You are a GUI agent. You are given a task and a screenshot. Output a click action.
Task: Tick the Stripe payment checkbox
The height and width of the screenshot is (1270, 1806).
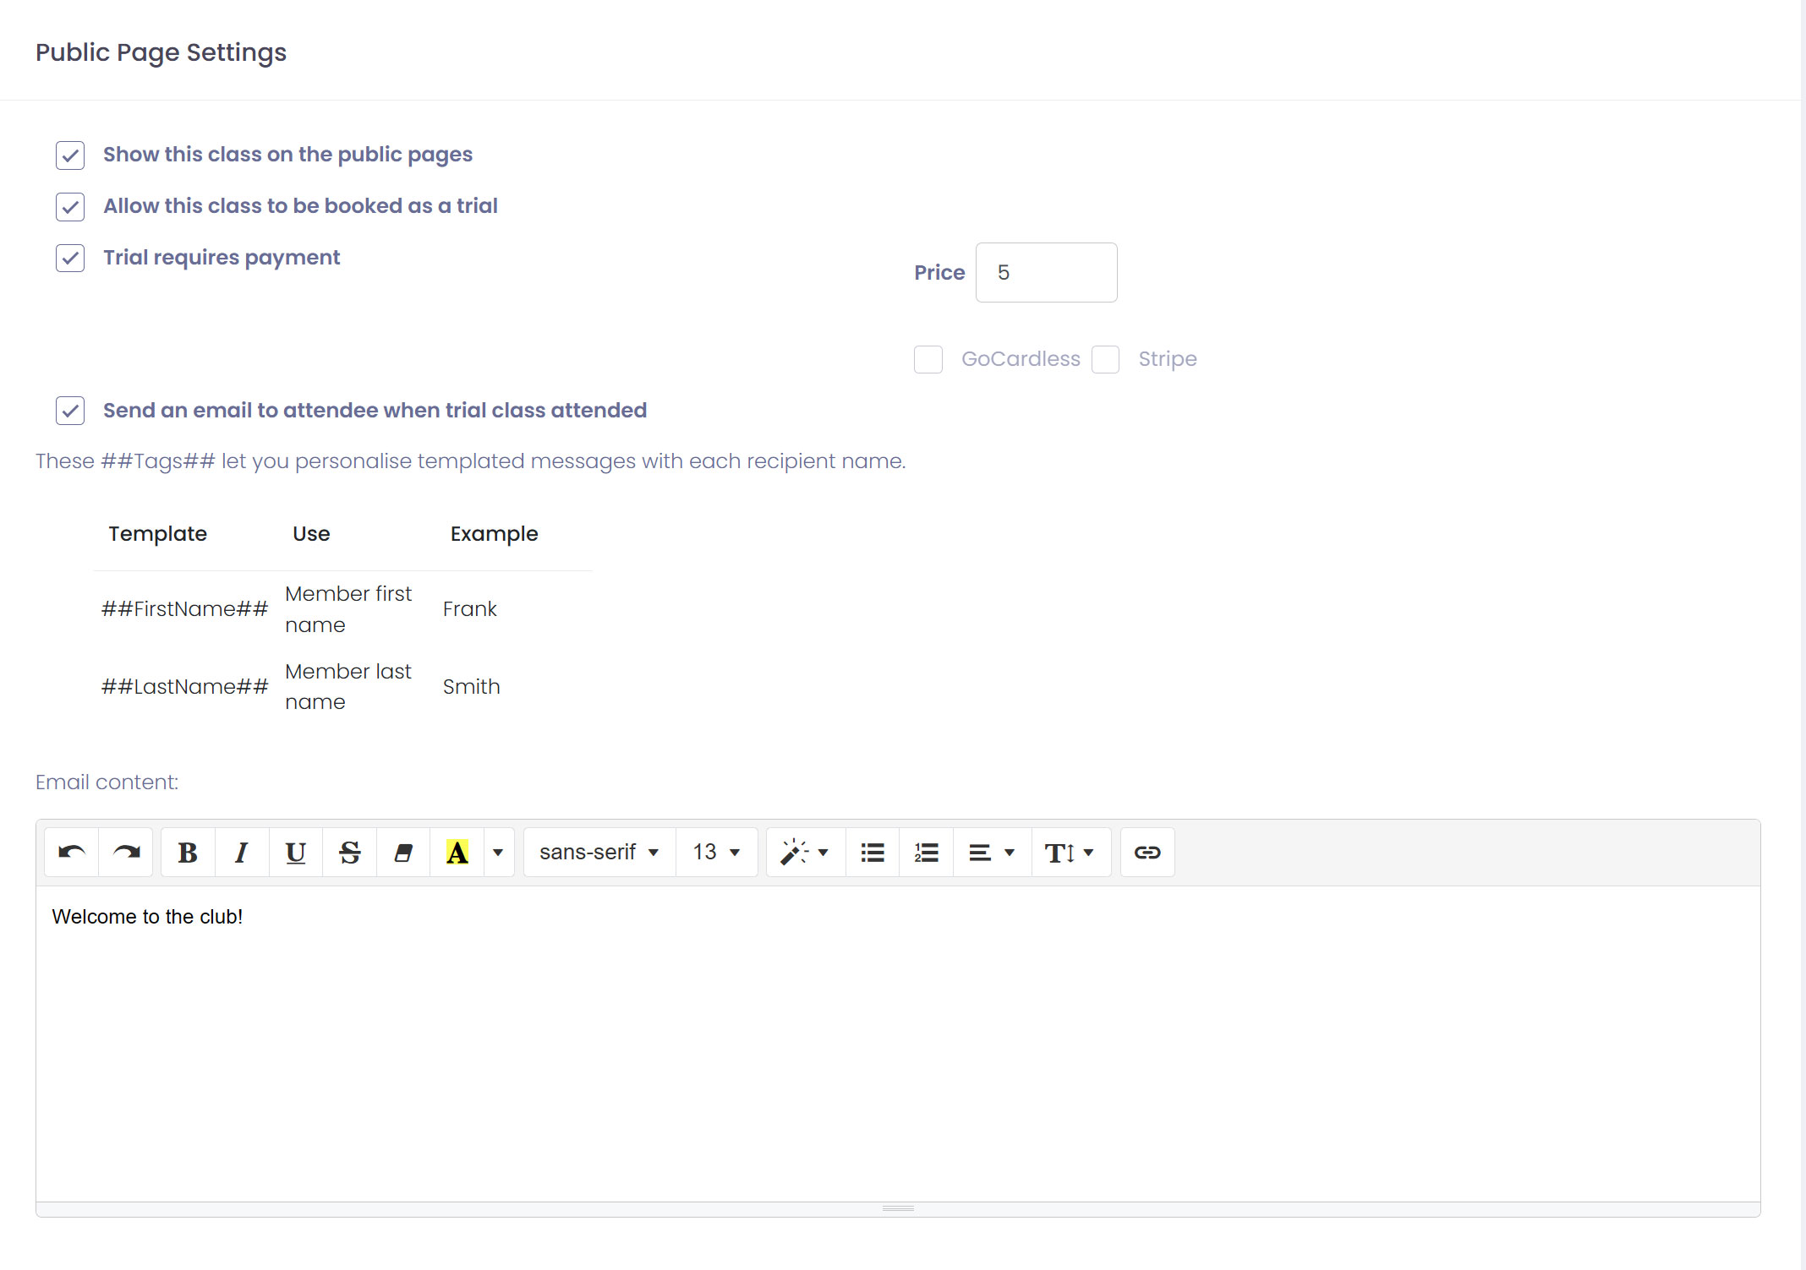(1105, 359)
